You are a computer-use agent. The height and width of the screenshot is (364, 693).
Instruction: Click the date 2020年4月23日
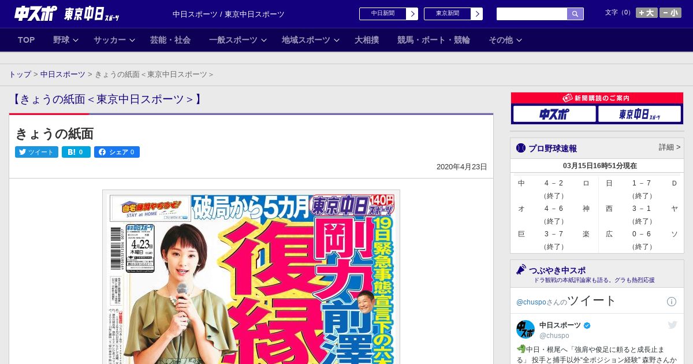pyautogui.click(x=462, y=167)
